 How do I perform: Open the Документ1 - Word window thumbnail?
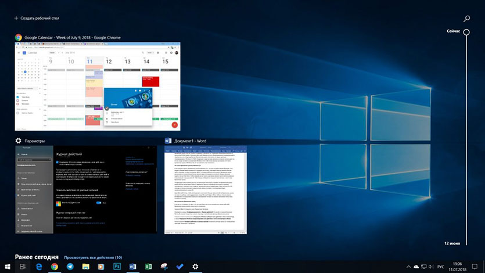point(205,190)
